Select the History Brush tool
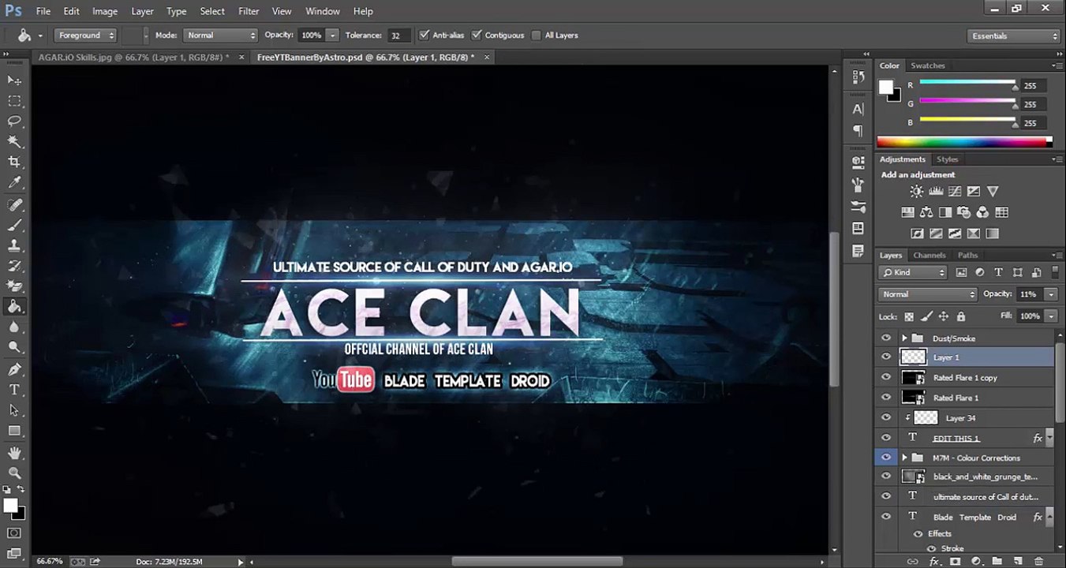The image size is (1066, 568). [x=14, y=267]
